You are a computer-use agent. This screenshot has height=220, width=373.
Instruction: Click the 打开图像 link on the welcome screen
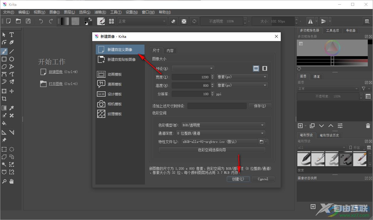pyautogui.click(x=56, y=84)
